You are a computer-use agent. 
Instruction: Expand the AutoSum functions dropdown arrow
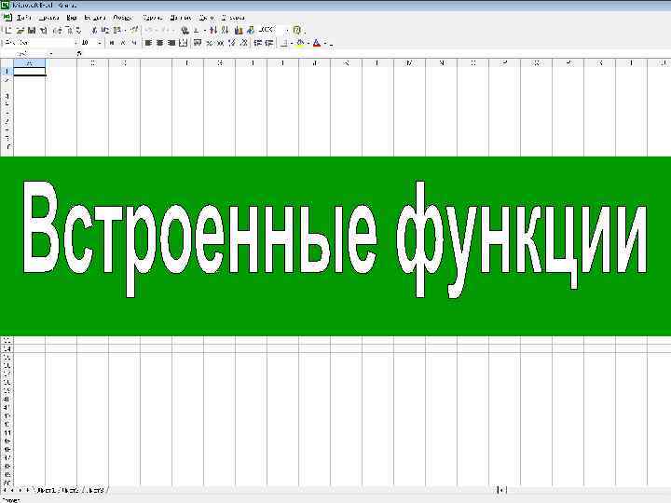coord(205,30)
